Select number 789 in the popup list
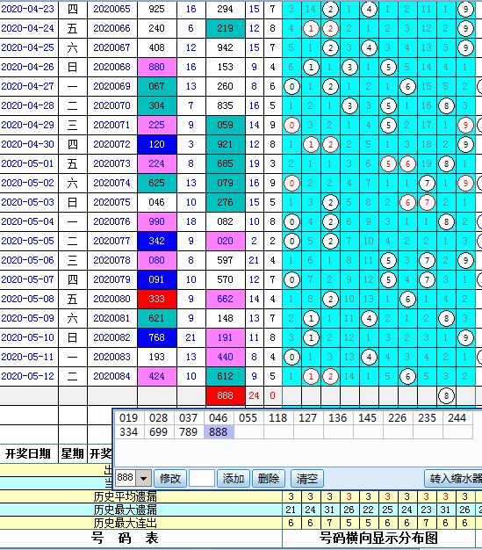Viewport: 482px width, 550px height. [189, 431]
